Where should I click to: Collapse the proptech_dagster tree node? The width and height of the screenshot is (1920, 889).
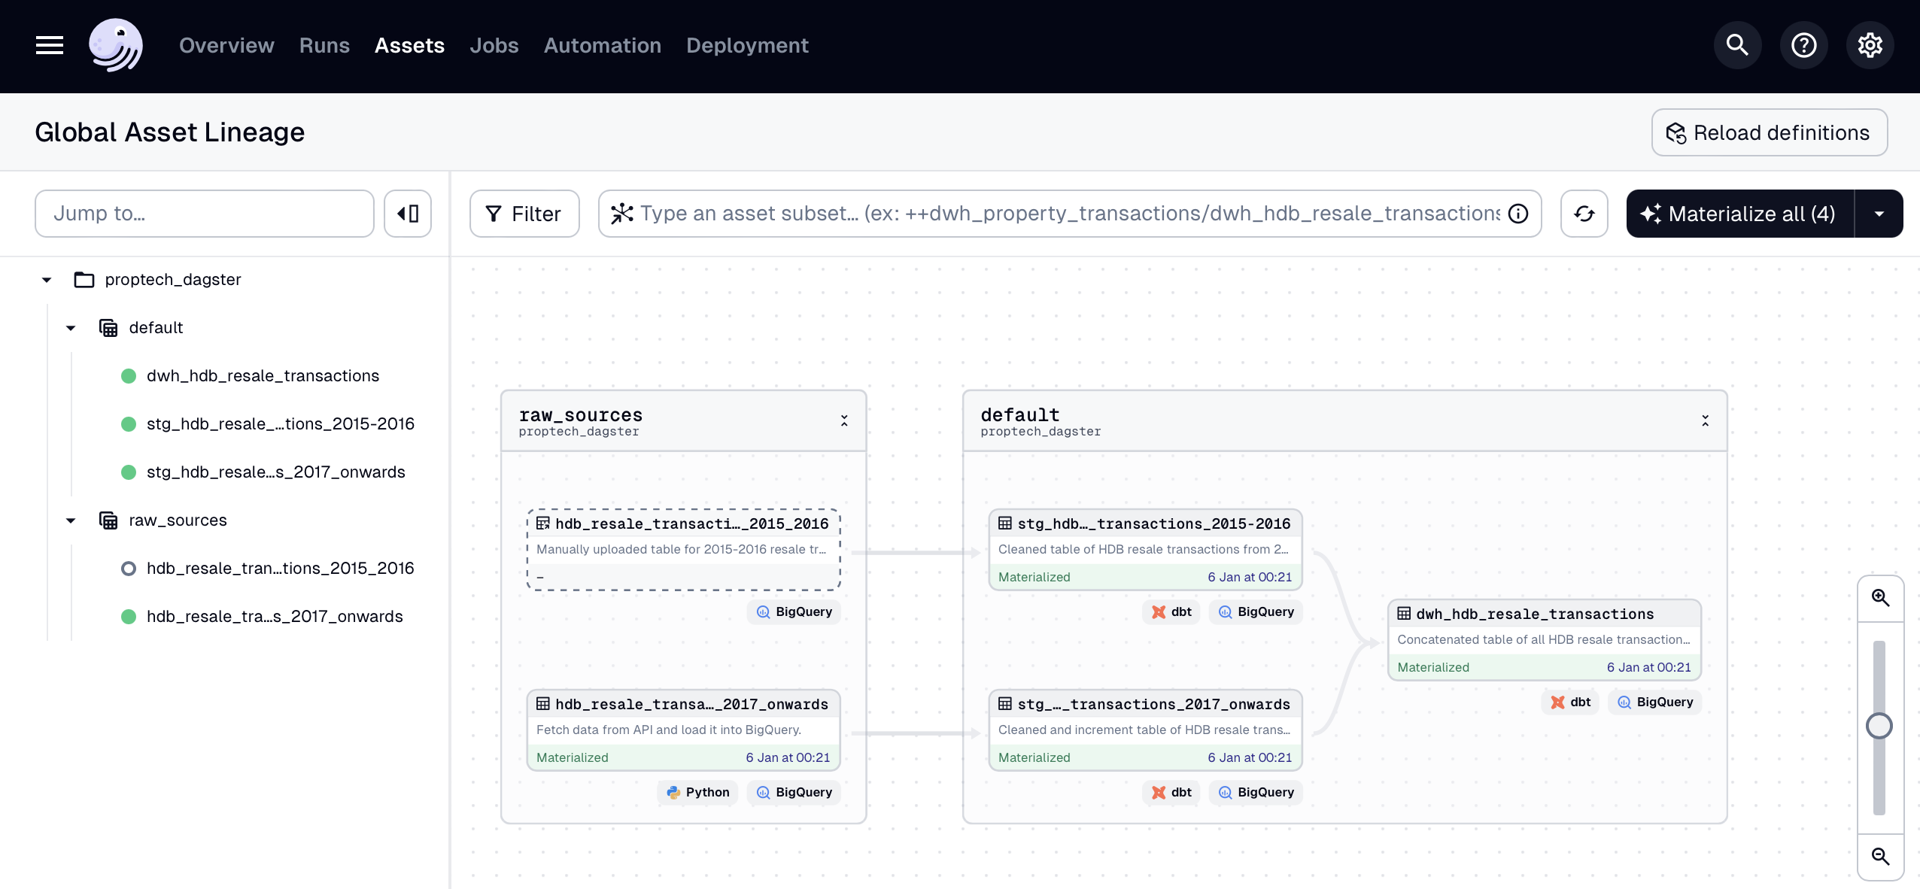coord(47,280)
